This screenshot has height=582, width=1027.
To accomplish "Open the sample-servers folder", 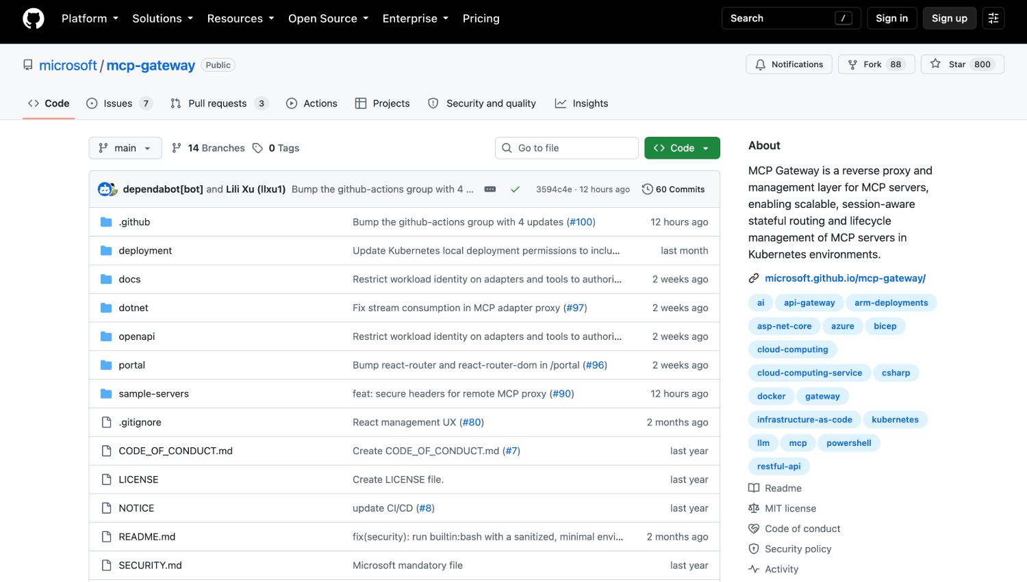I will pyautogui.click(x=153, y=394).
